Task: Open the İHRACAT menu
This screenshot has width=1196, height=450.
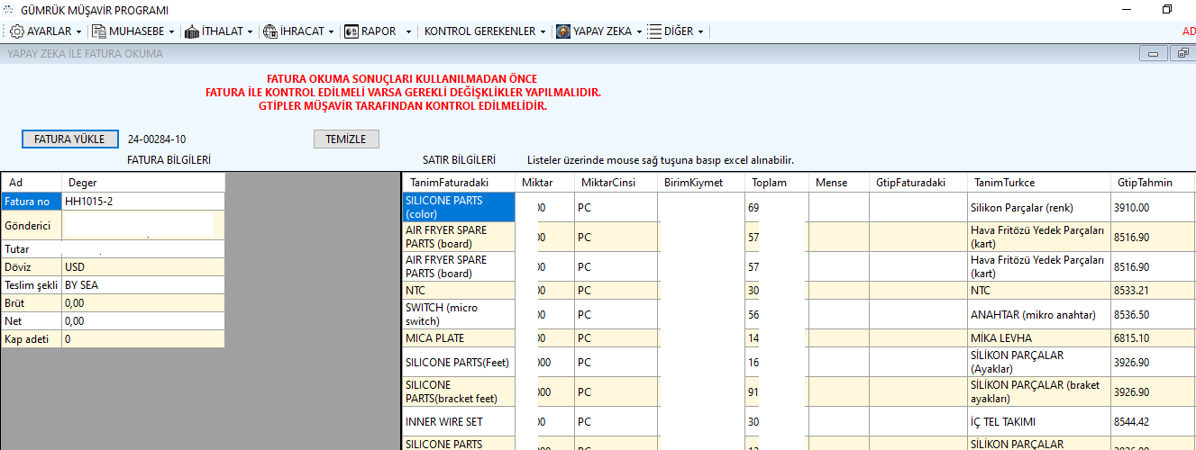Action: pos(299,31)
